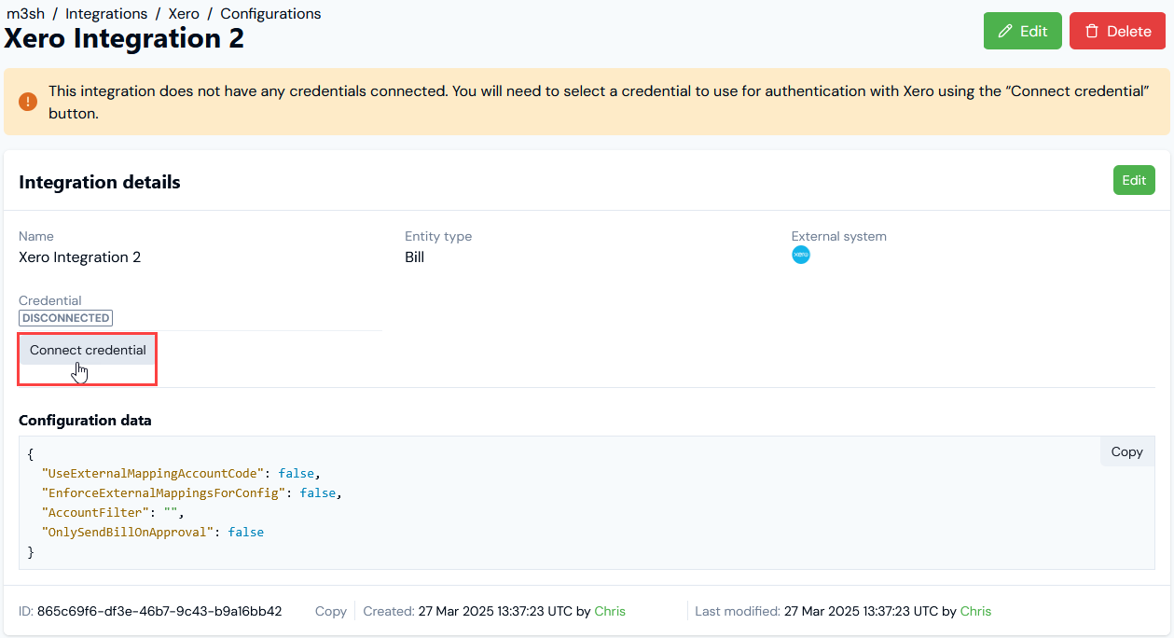Click the DISCONNECTED credential status badge
This screenshot has height=638, width=1174.
pyautogui.click(x=65, y=318)
